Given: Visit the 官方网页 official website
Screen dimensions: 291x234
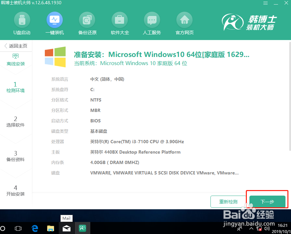Looking at the screenshot, I should pos(184,23).
